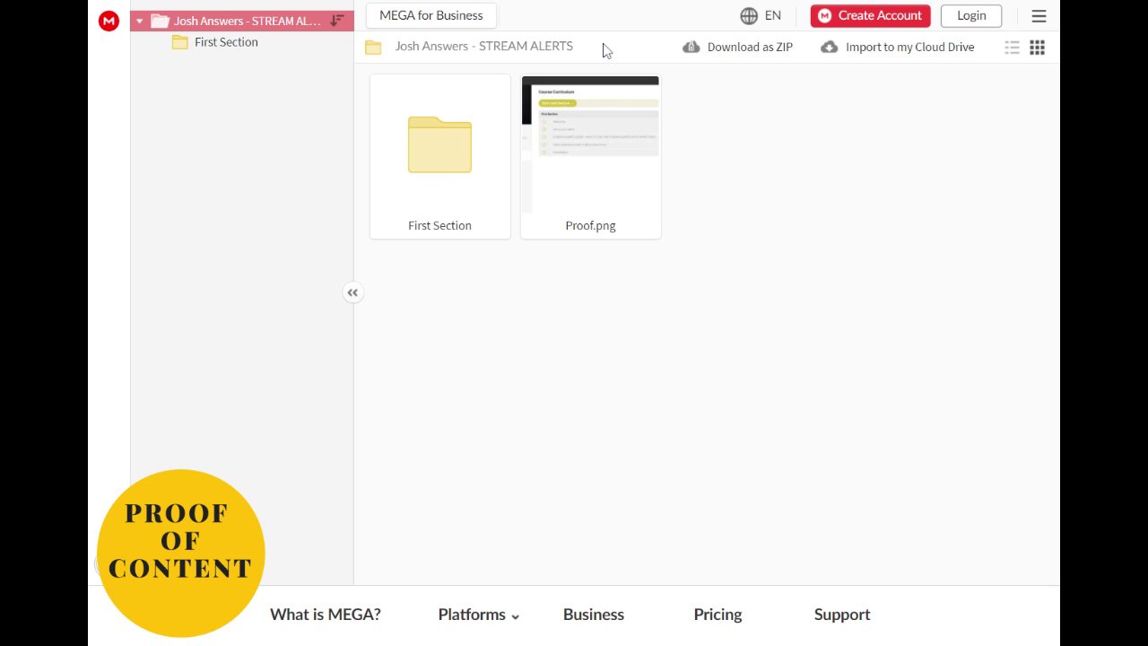Image resolution: width=1148 pixels, height=646 pixels.
Task: Open MEGA for Business button
Action: [431, 15]
